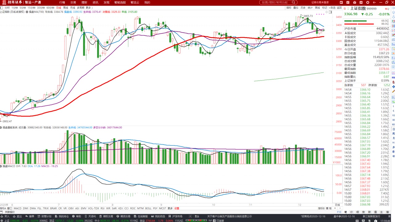This screenshot has height=222, width=395.
Task: Click the 关于客户分类 info notice in the news ticker
Action: 229,216
